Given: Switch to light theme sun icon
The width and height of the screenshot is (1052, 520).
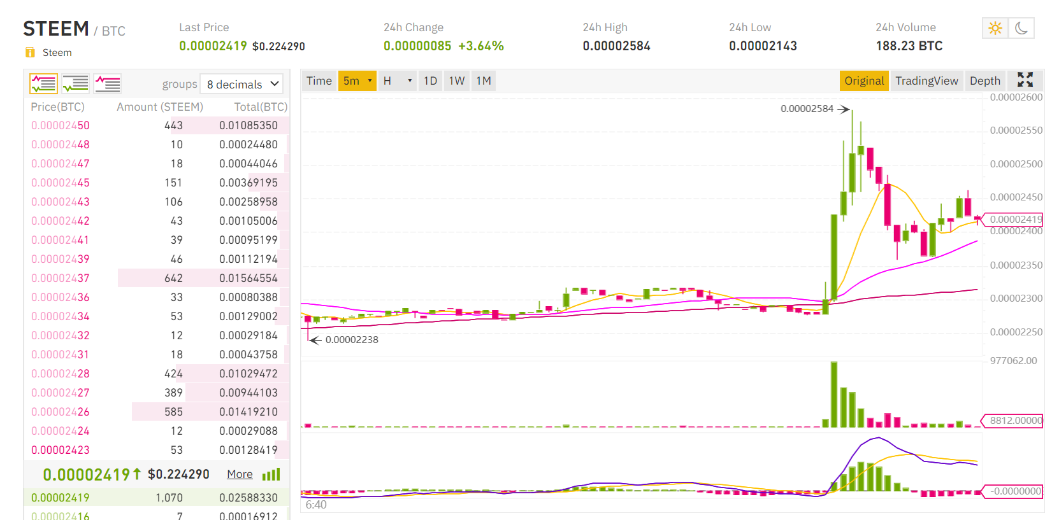Looking at the screenshot, I should [x=995, y=28].
